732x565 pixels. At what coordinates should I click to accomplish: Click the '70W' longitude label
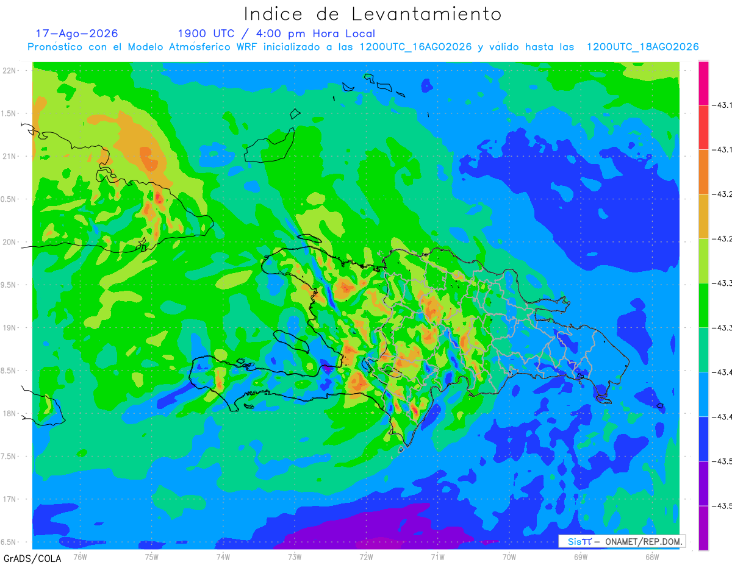[x=509, y=556]
